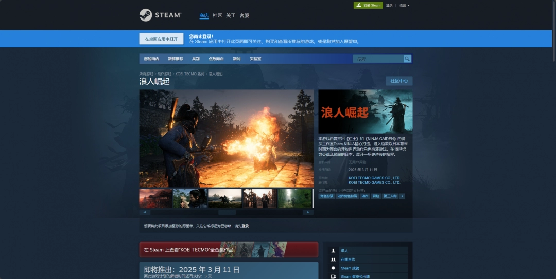Open 新鲜推荐 in the store navigation

[x=175, y=59]
